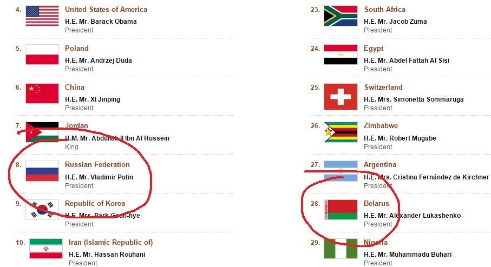Click the Belarus flag icon
This screenshot has width=491, height=267.
pyautogui.click(x=341, y=210)
